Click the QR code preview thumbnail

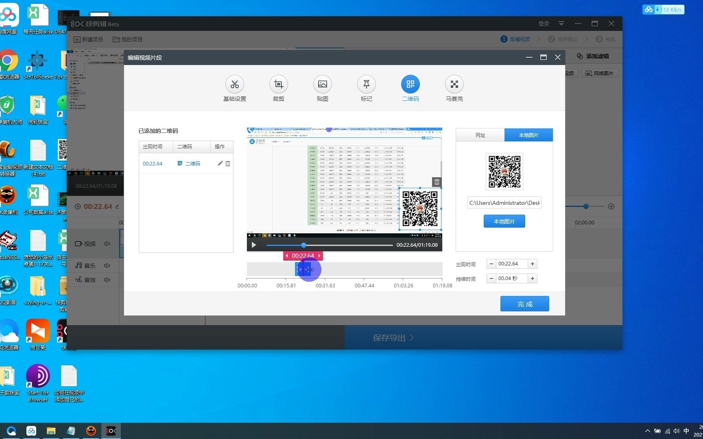(x=504, y=171)
